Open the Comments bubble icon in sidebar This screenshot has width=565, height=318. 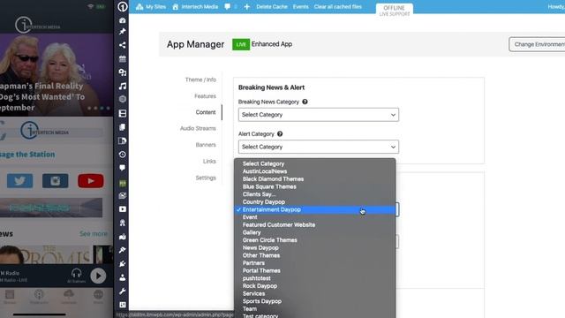123,168
